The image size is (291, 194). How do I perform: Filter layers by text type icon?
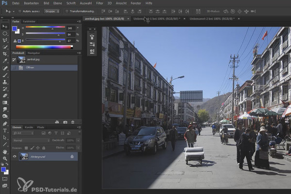click(x=56, y=133)
